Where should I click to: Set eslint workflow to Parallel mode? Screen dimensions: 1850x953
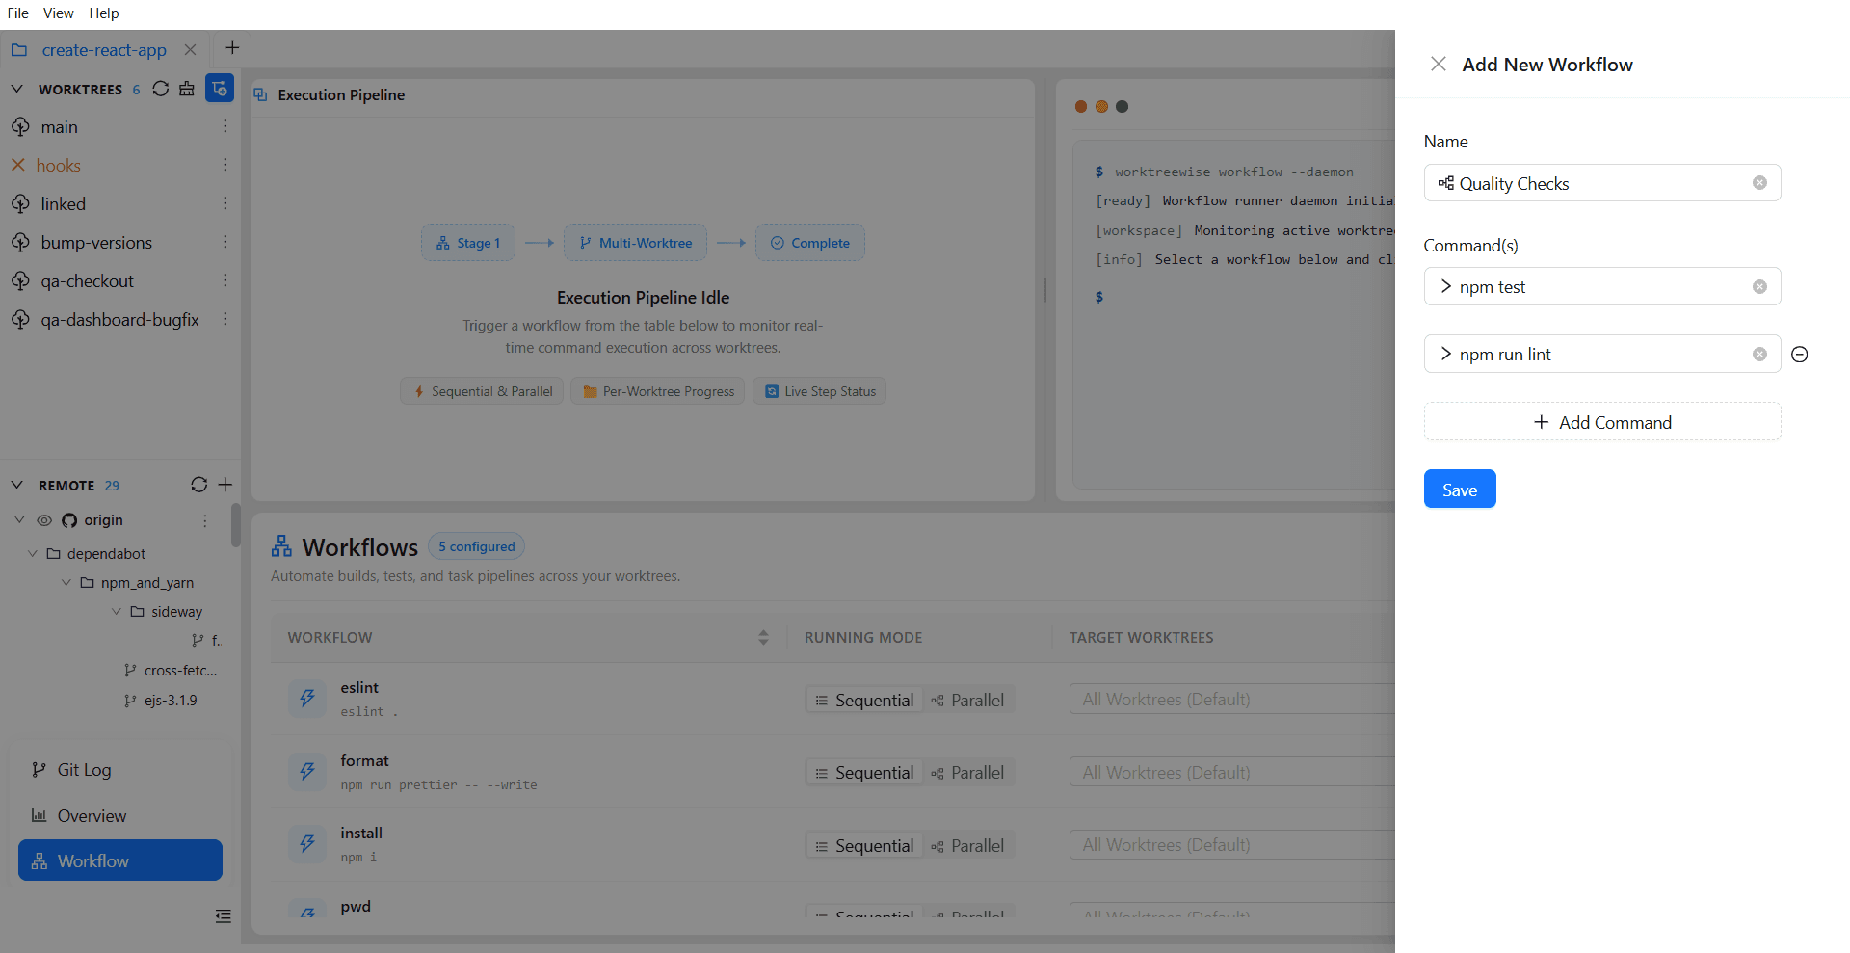[x=968, y=701]
